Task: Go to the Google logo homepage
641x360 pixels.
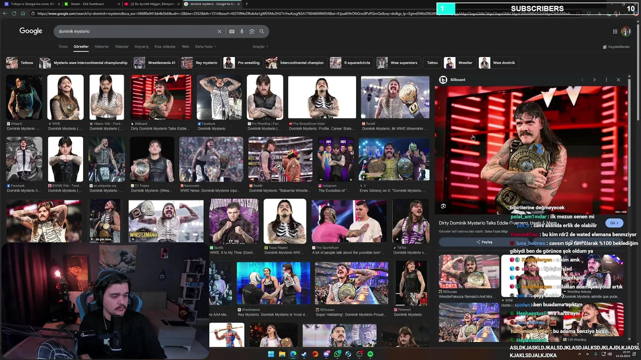Action: (x=31, y=31)
